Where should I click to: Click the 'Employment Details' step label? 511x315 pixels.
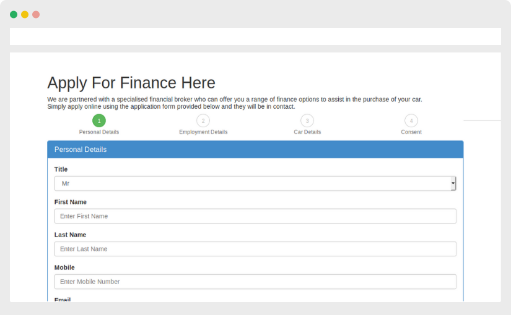point(203,132)
